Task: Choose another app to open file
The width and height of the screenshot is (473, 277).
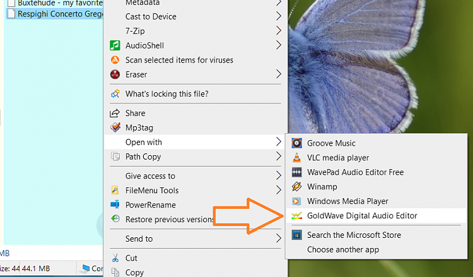Action: point(341,249)
